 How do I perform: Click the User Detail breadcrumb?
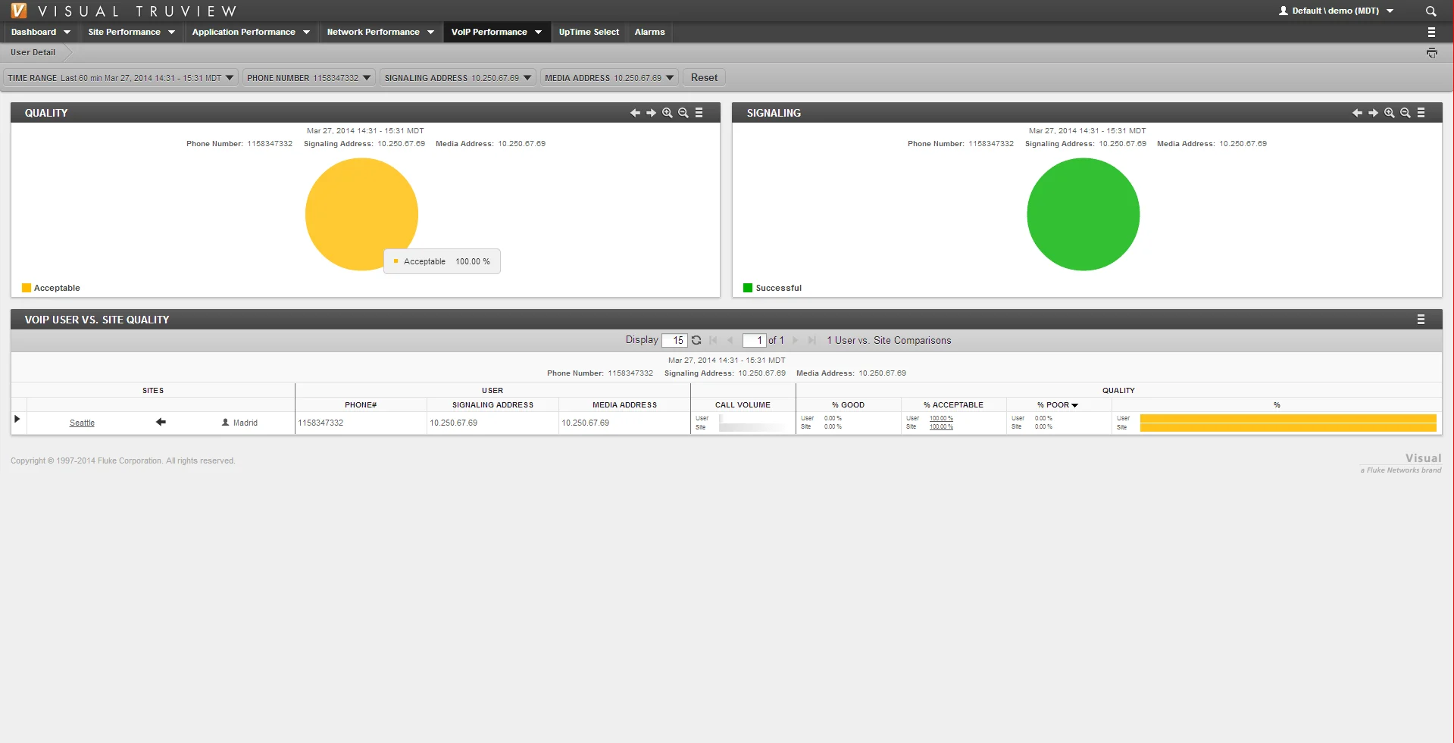point(33,52)
